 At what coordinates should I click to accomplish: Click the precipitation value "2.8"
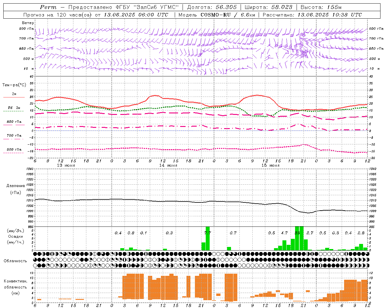[361, 233]
